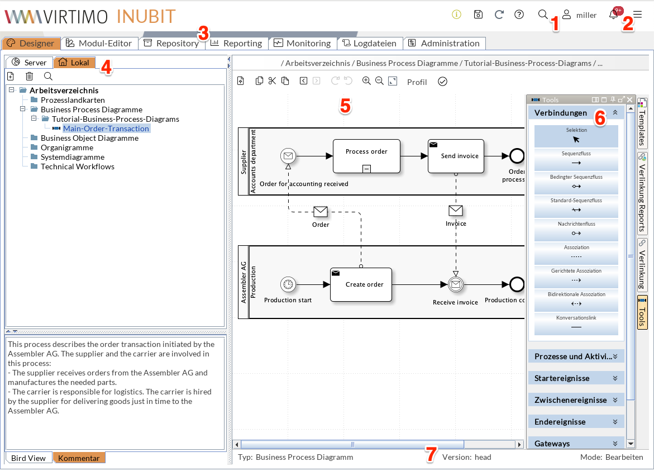The width and height of the screenshot is (654, 471).
Task: Zoom in using the magnifier plus icon
Action: [366, 81]
